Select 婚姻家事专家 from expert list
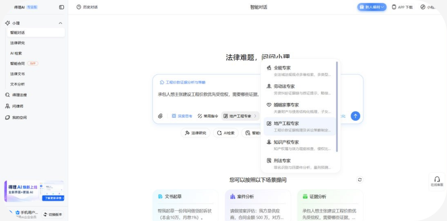The height and width of the screenshot is (221, 447). tap(300, 108)
